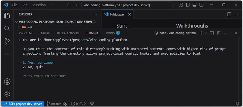
Task: Open the Selection menu
Action: [x=39, y=5]
